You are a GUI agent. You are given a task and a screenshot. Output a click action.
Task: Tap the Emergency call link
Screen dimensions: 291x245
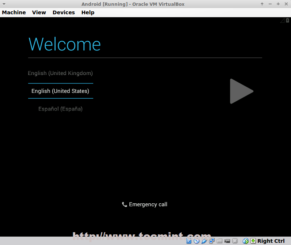click(145, 204)
